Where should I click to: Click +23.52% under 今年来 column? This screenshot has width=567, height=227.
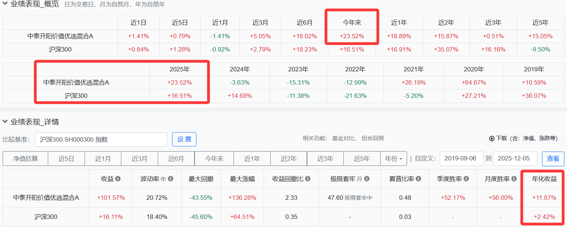pyautogui.click(x=352, y=36)
